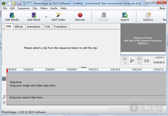Image resolution: width=168 pixels, height=116 pixels.
Task: Open the Options tools icon
Action: [x=148, y=15]
